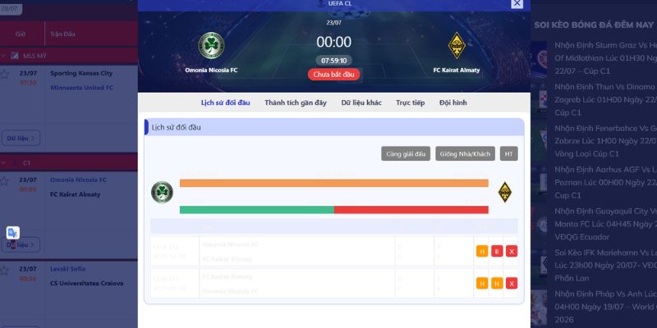Click FC Kairat Almaty in left match list
The height and width of the screenshot is (328, 657).
pyautogui.click(x=75, y=194)
